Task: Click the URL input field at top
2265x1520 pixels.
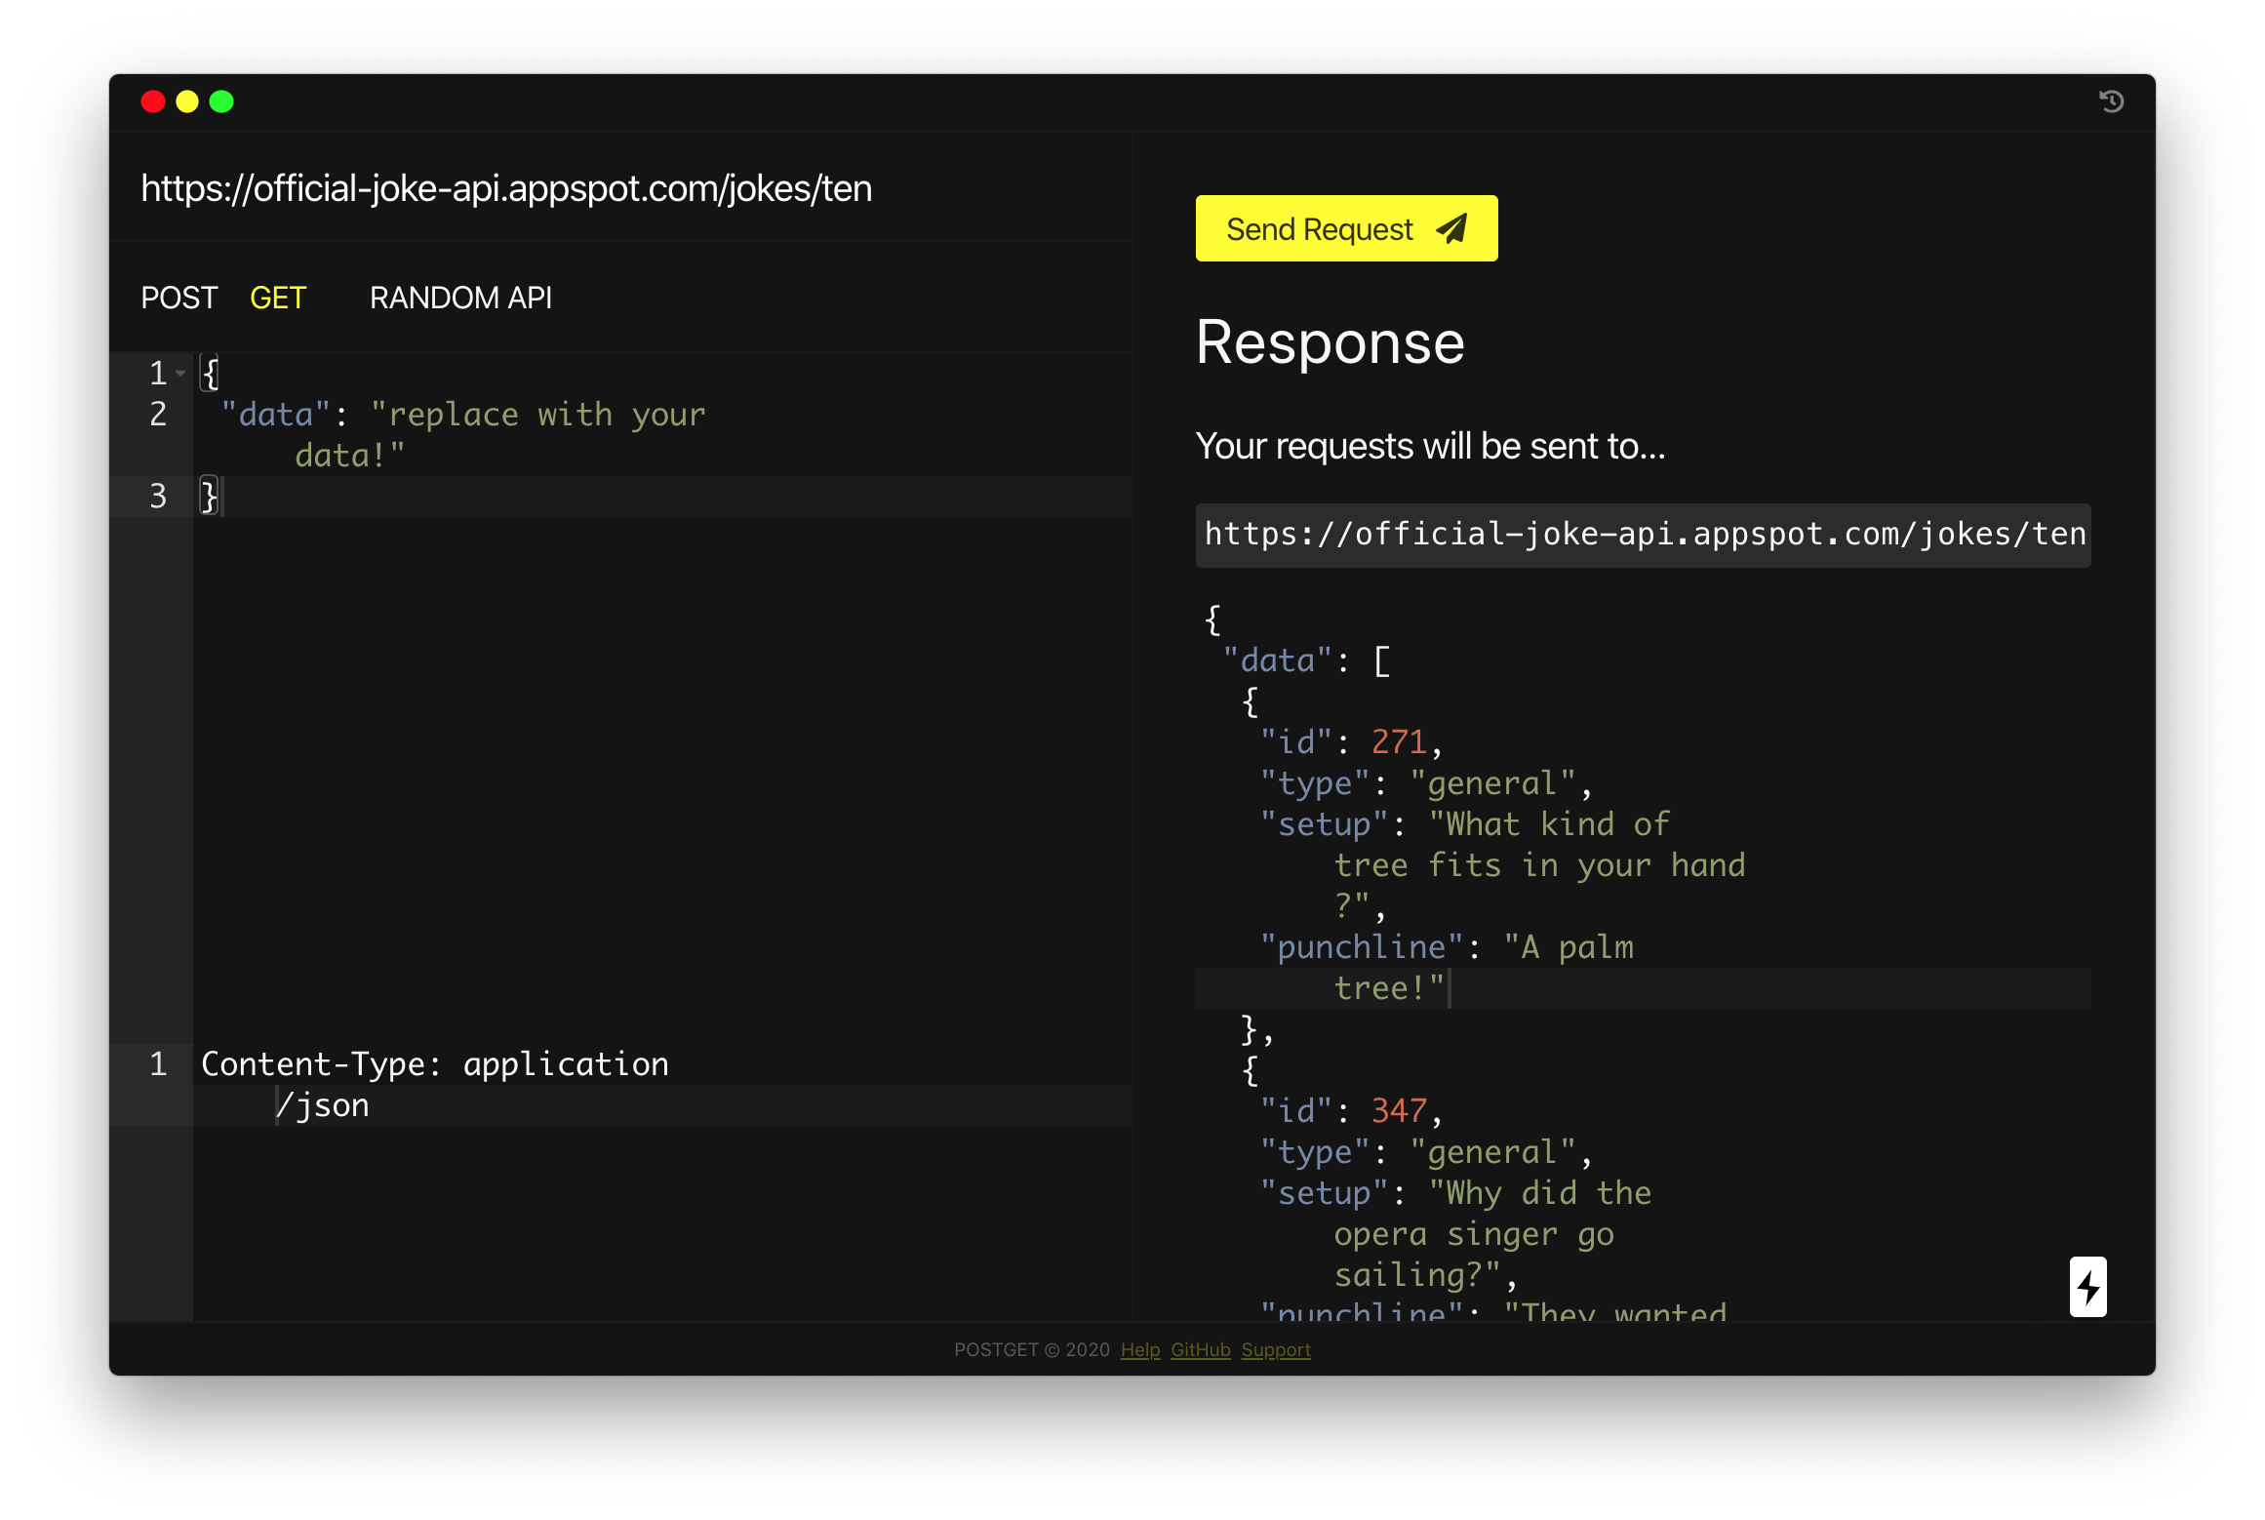Action: point(506,188)
